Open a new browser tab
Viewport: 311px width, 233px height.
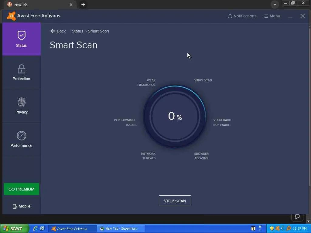pyautogui.click(x=83, y=5)
